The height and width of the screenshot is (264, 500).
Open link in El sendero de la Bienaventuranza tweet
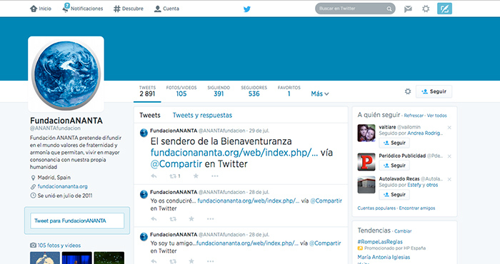click(234, 153)
